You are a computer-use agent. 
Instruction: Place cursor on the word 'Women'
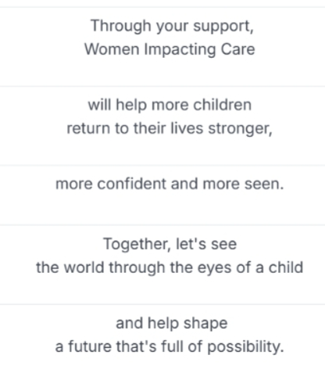[x=112, y=49]
